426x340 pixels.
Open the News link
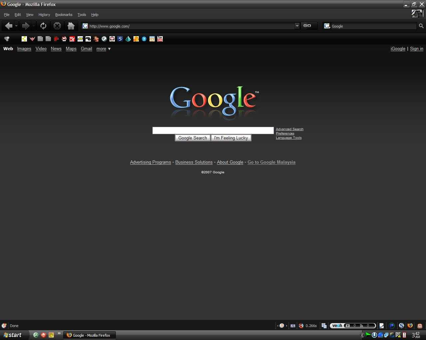coord(56,49)
